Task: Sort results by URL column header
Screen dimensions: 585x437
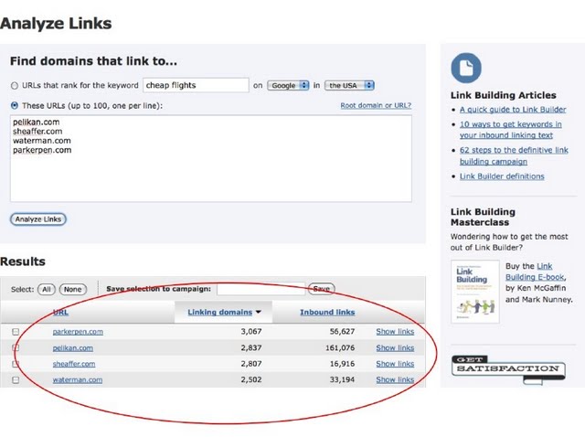Action: pyautogui.click(x=60, y=312)
